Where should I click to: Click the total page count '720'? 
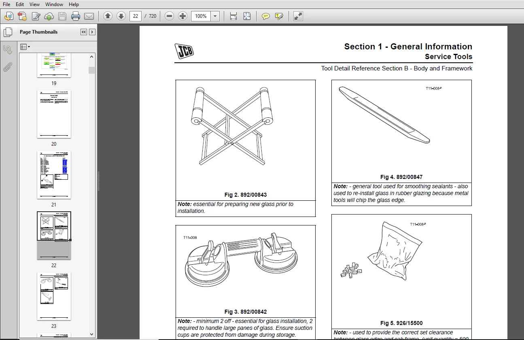point(153,16)
